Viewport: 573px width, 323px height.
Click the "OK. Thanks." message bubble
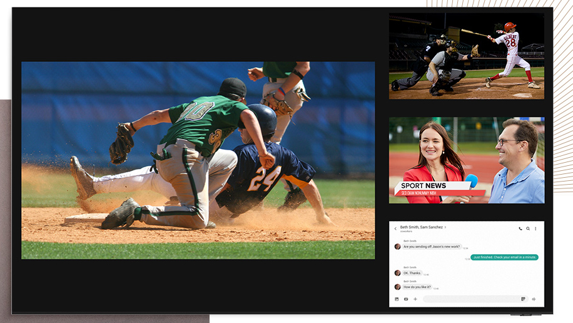(412, 273)
